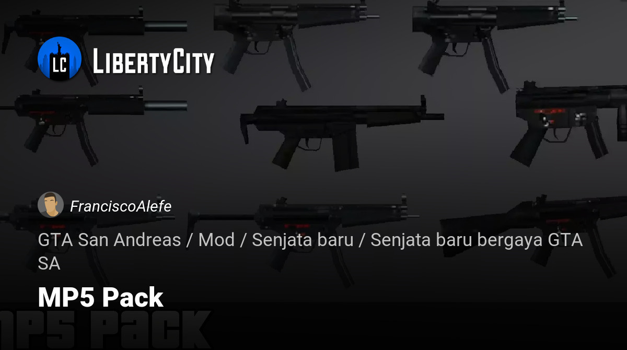The width and height of the screenshot is (627, 350).
Task: Click the MP5 Pack title heading
Action: [x=100, y=297]
